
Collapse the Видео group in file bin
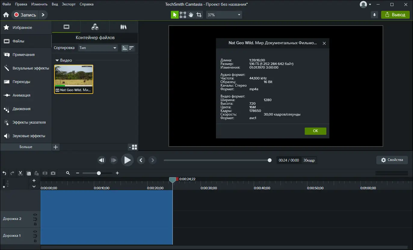[57, 60]
